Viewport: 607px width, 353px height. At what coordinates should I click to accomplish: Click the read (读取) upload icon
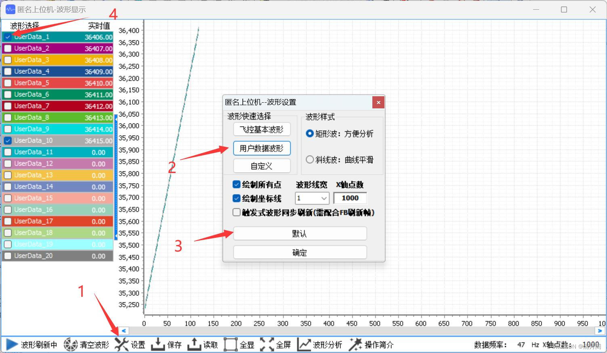pos(194,345)
